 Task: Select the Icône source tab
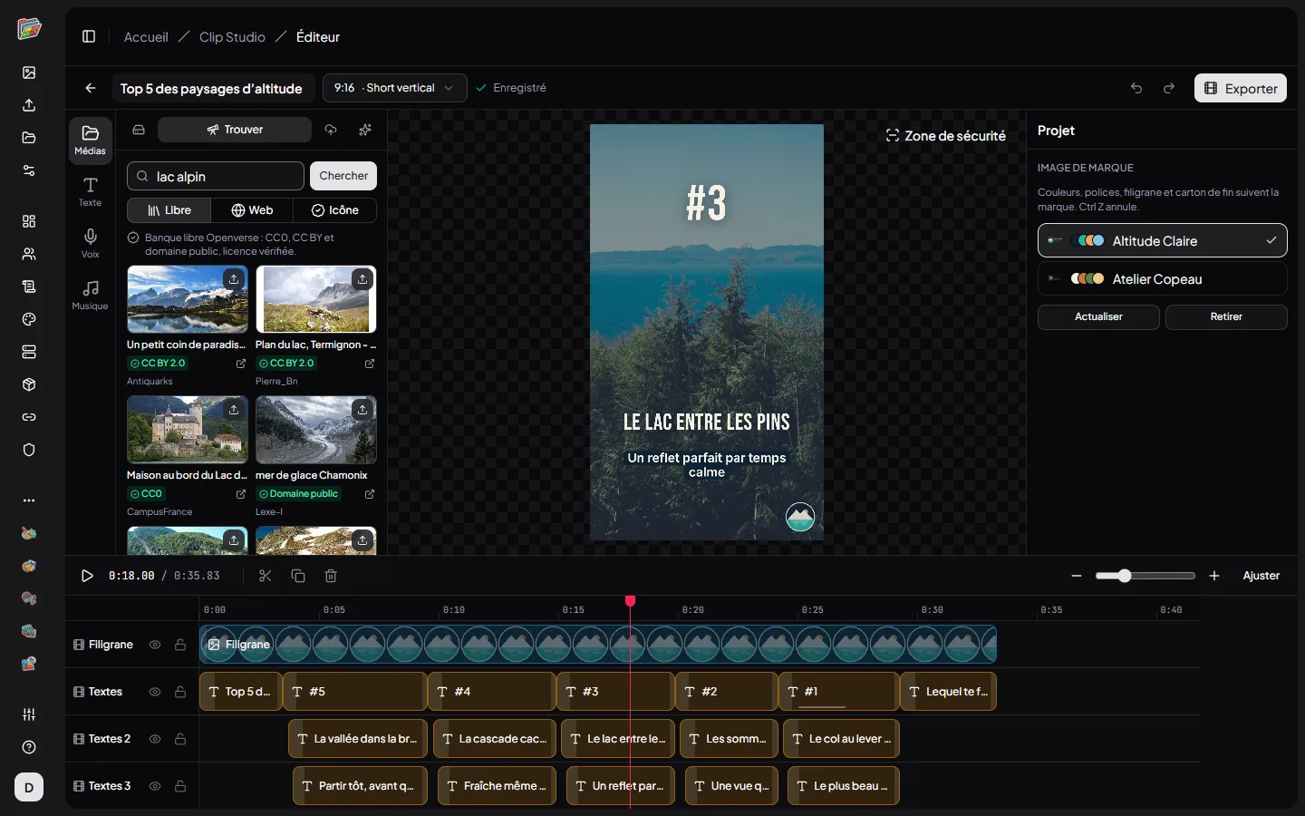pyautogui.click(x=335, y=210)
